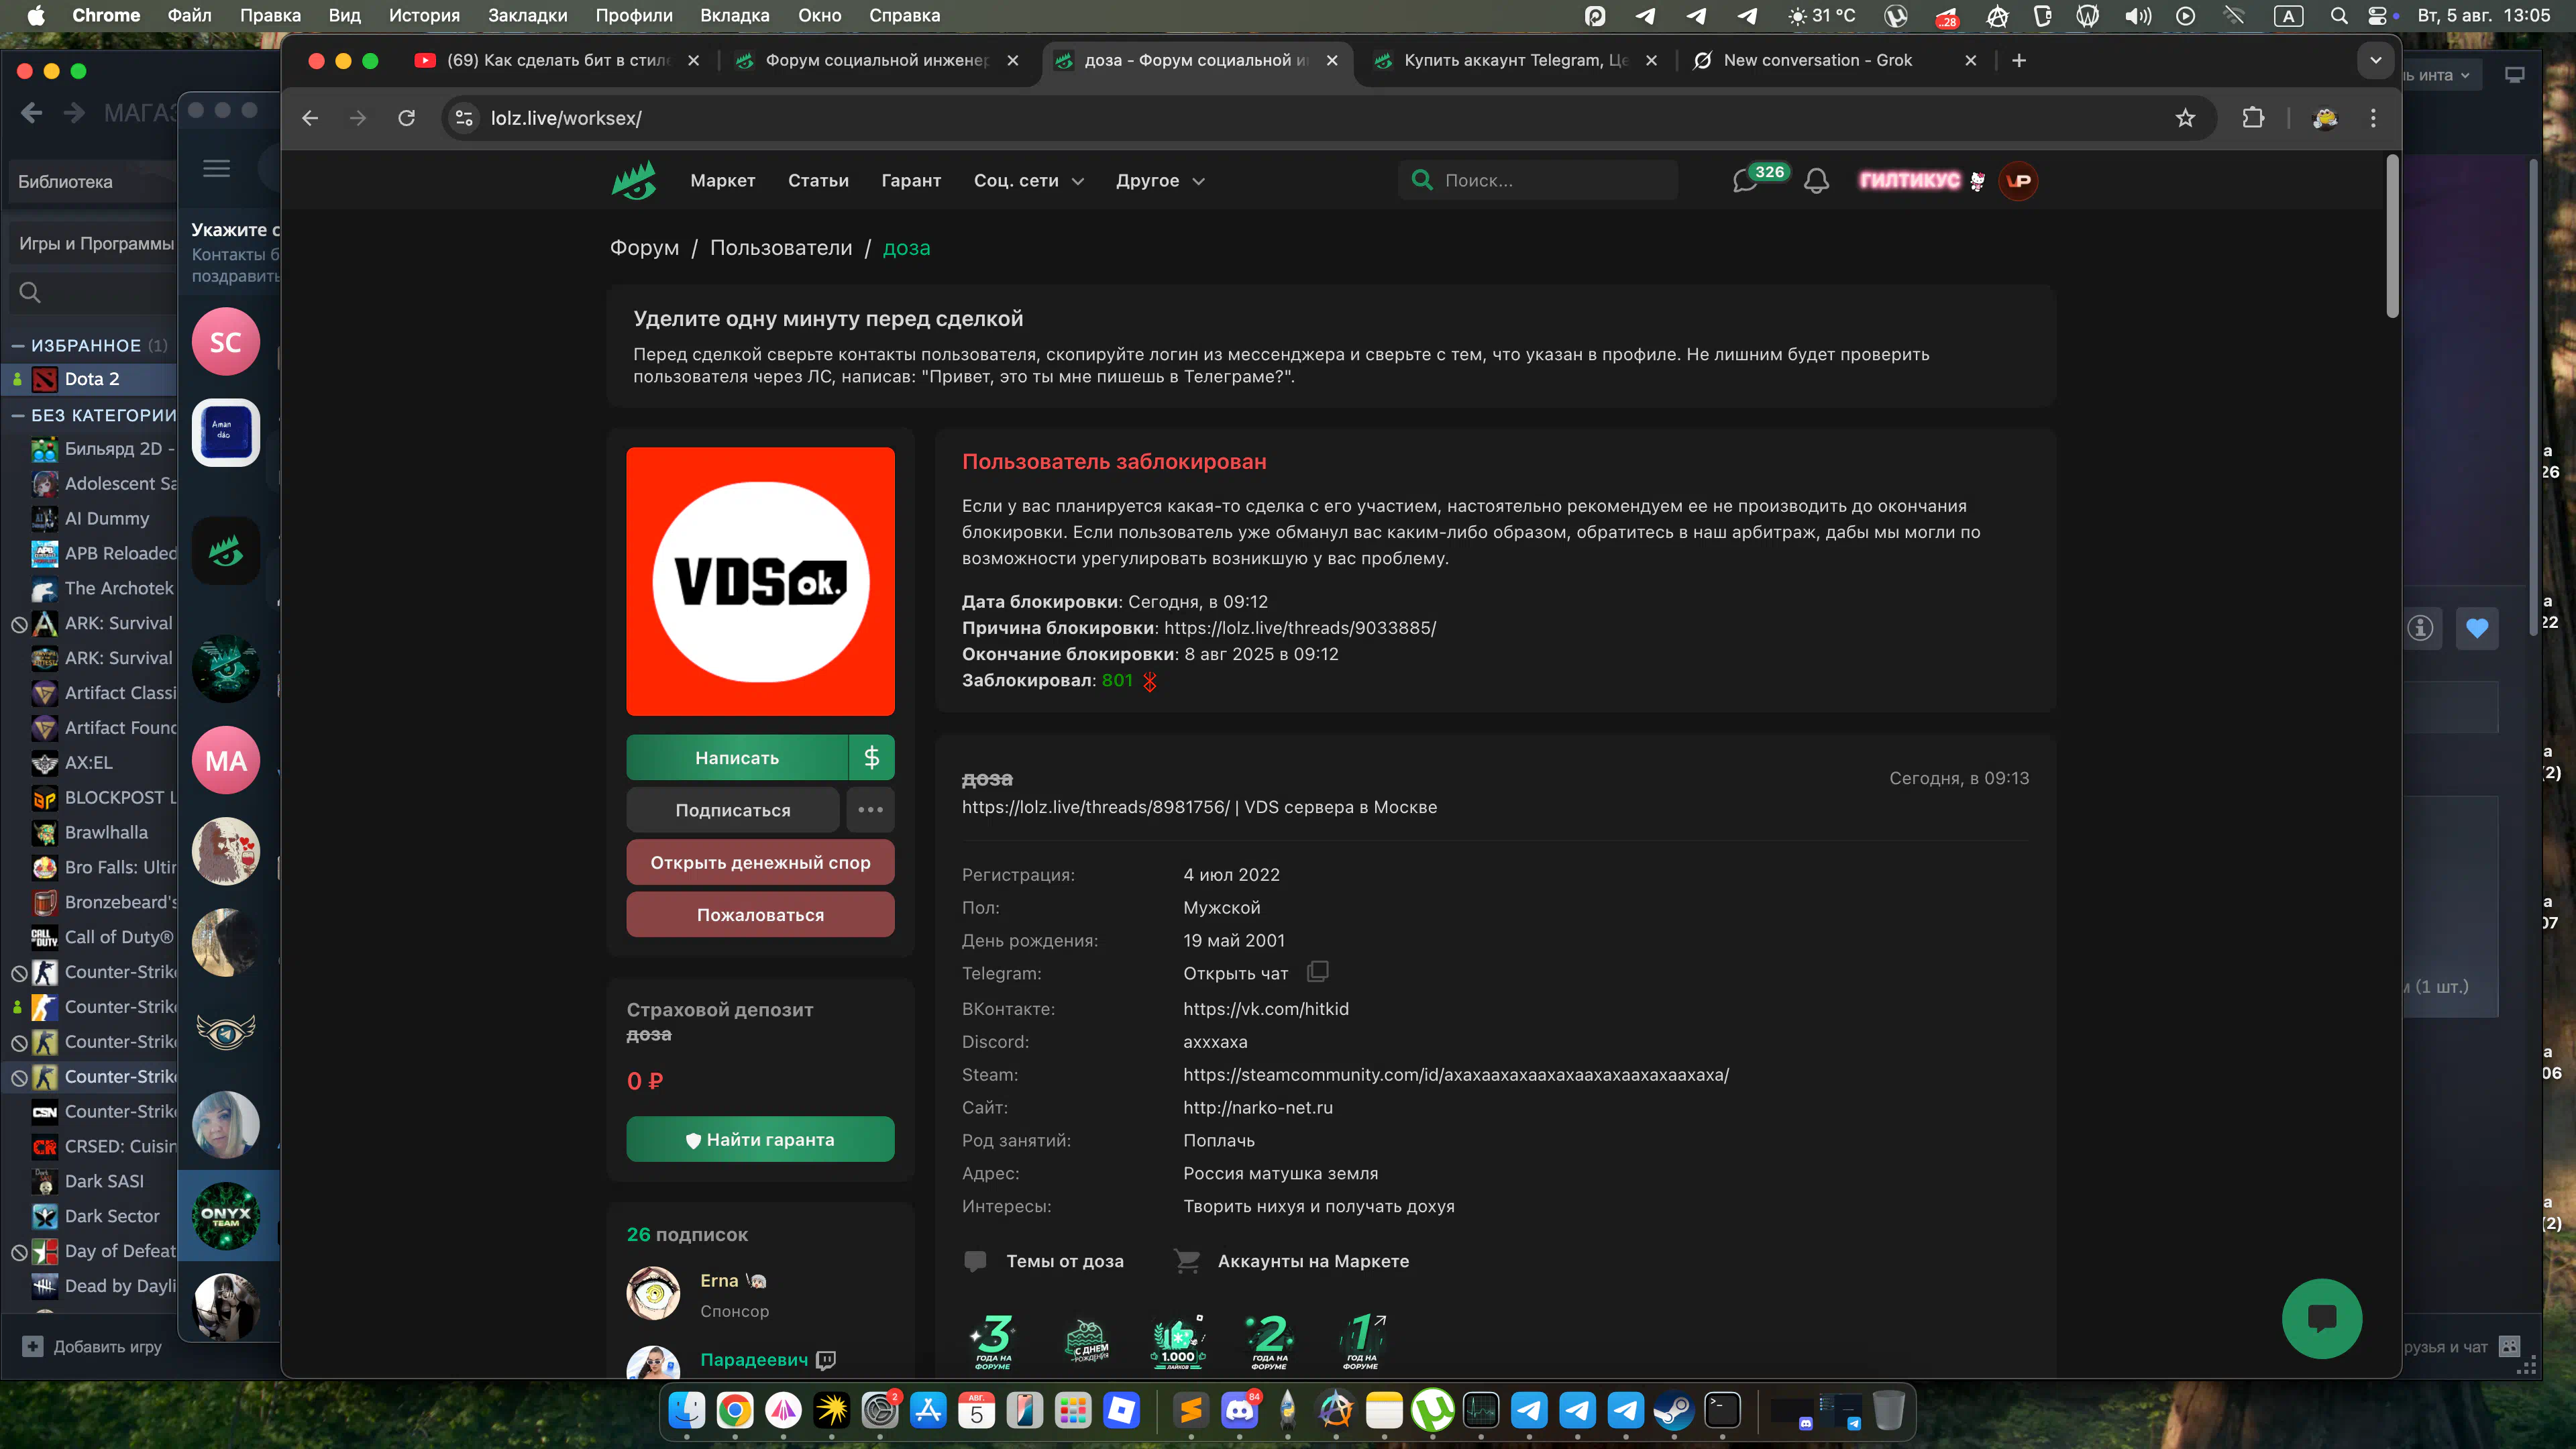Copy the Telegram contact with the copy icon

1318,971
